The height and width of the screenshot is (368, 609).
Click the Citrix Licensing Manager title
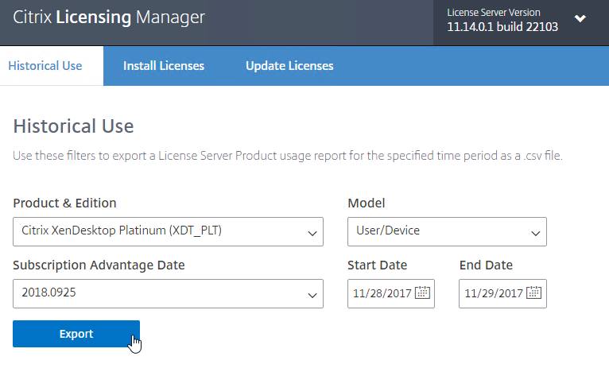tap(109, 17)
